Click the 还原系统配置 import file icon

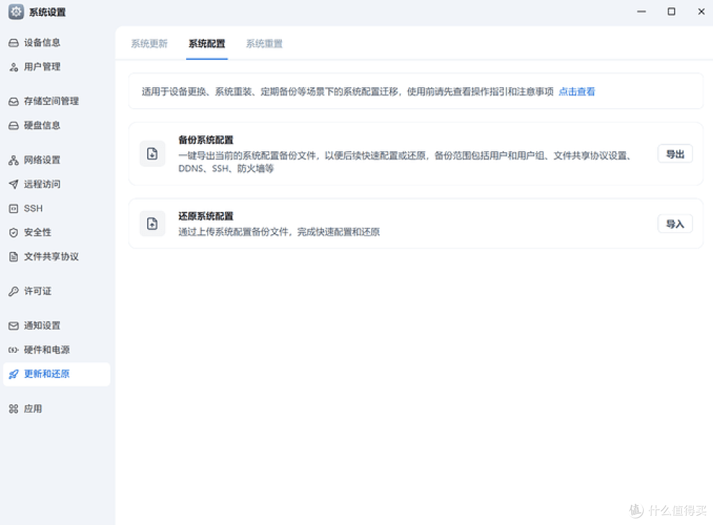coord(153,224)
